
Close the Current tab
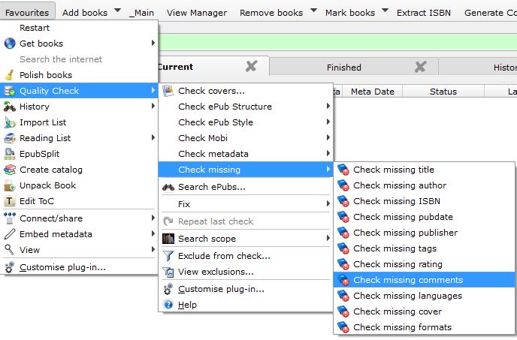click(252, 67)
